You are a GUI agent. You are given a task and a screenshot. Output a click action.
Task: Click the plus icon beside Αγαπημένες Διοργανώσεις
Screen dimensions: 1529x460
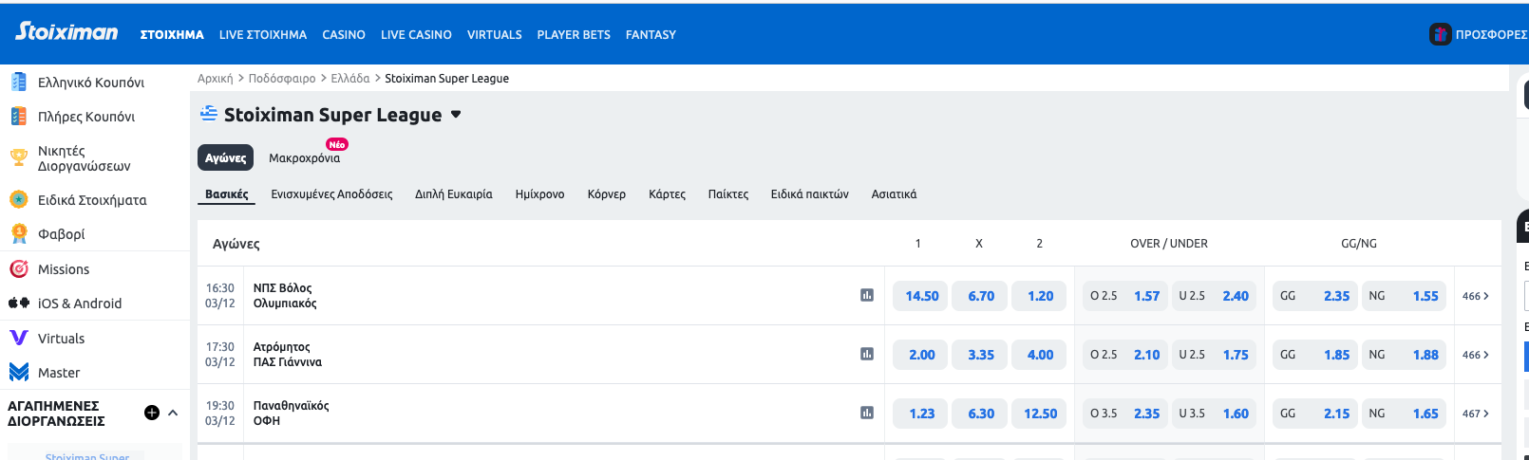[152, 413]
